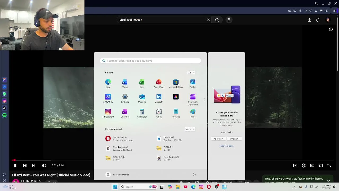Open Instagram in the Opera sidebar
This screenshot has height=191, width=339.
[x=5, y=101]
